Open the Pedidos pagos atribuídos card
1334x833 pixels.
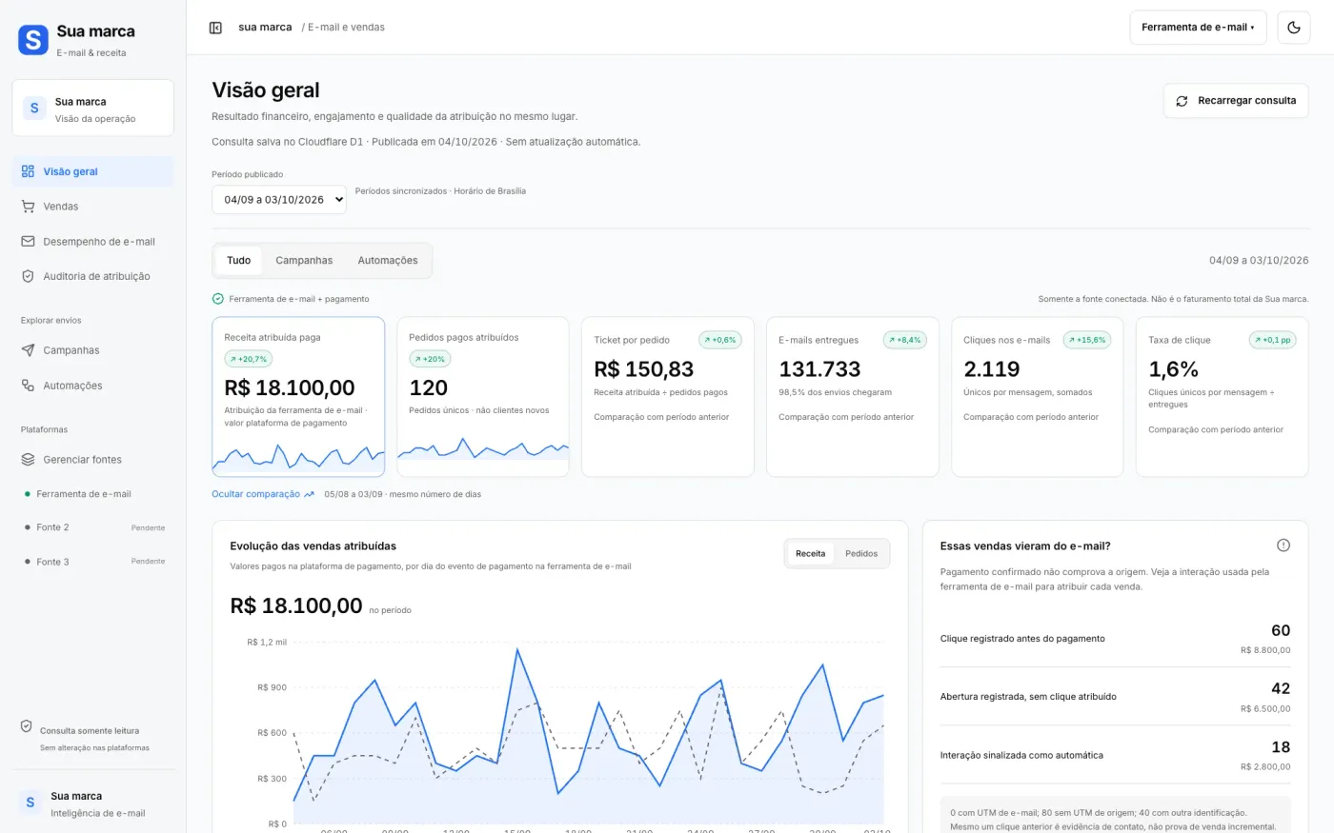[x=483, y=397]
